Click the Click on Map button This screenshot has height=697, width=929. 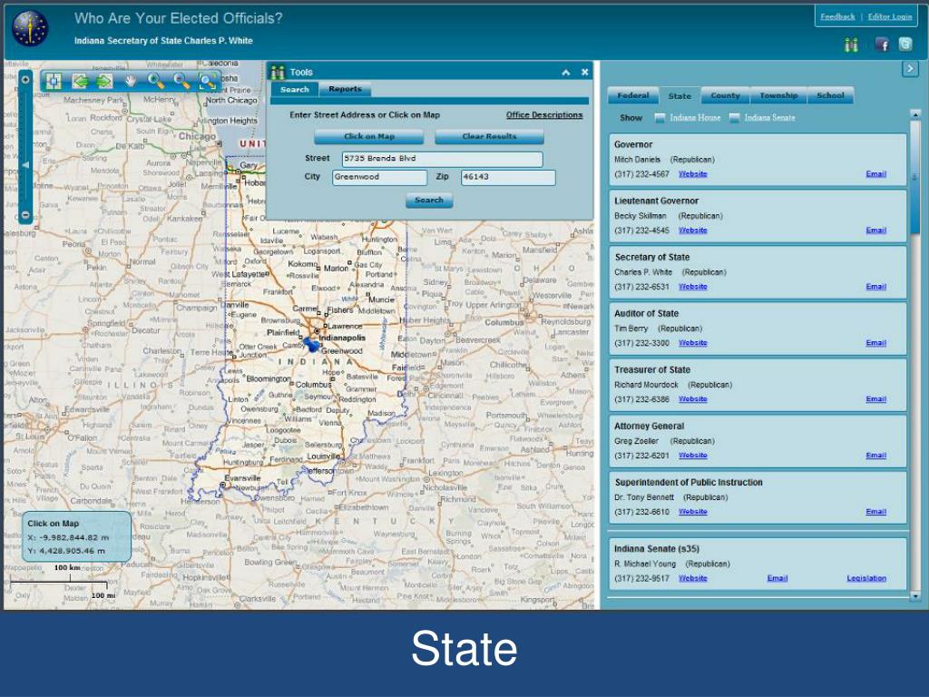point(368,136)
